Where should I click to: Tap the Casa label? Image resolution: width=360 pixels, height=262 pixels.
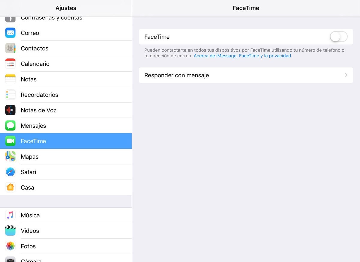tap(27, 188)
